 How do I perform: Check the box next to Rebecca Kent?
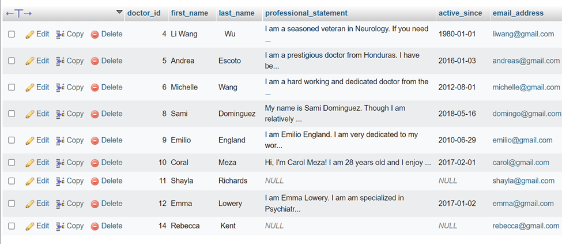(x=12, y=226)
